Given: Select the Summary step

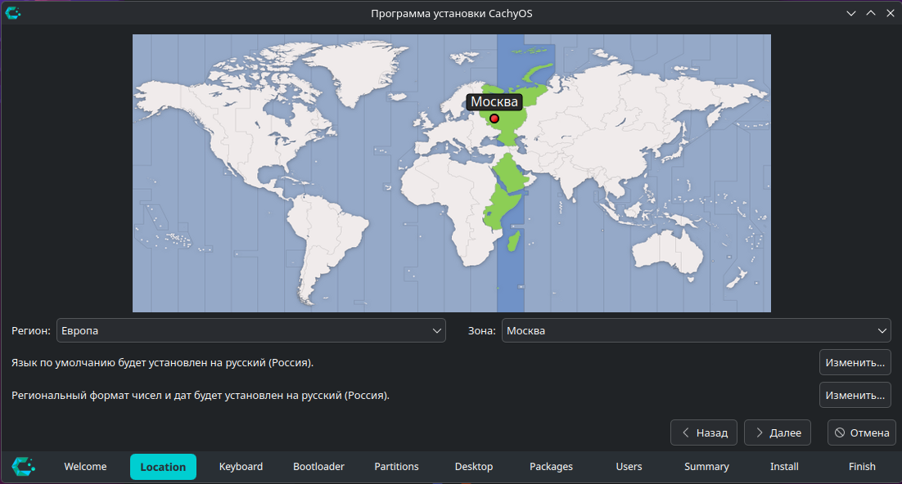Looking at the screenshot, I should [x=706, y=467].
